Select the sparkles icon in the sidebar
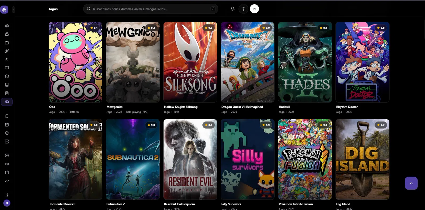The height and width of the screenshot is (210, 425). [x=7, y=51]
